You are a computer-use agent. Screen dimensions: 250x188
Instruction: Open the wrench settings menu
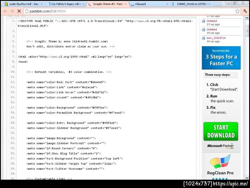245,11
